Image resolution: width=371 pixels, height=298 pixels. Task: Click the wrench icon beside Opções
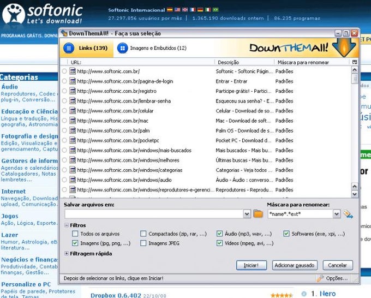tap(320, 278)
